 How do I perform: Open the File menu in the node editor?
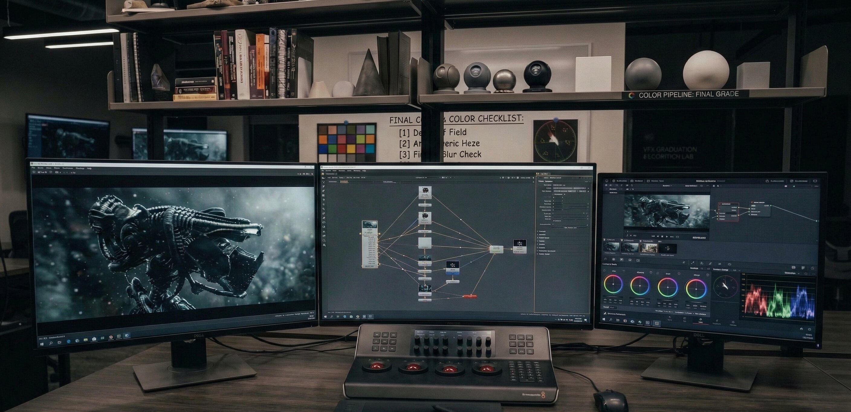point(322,171)
